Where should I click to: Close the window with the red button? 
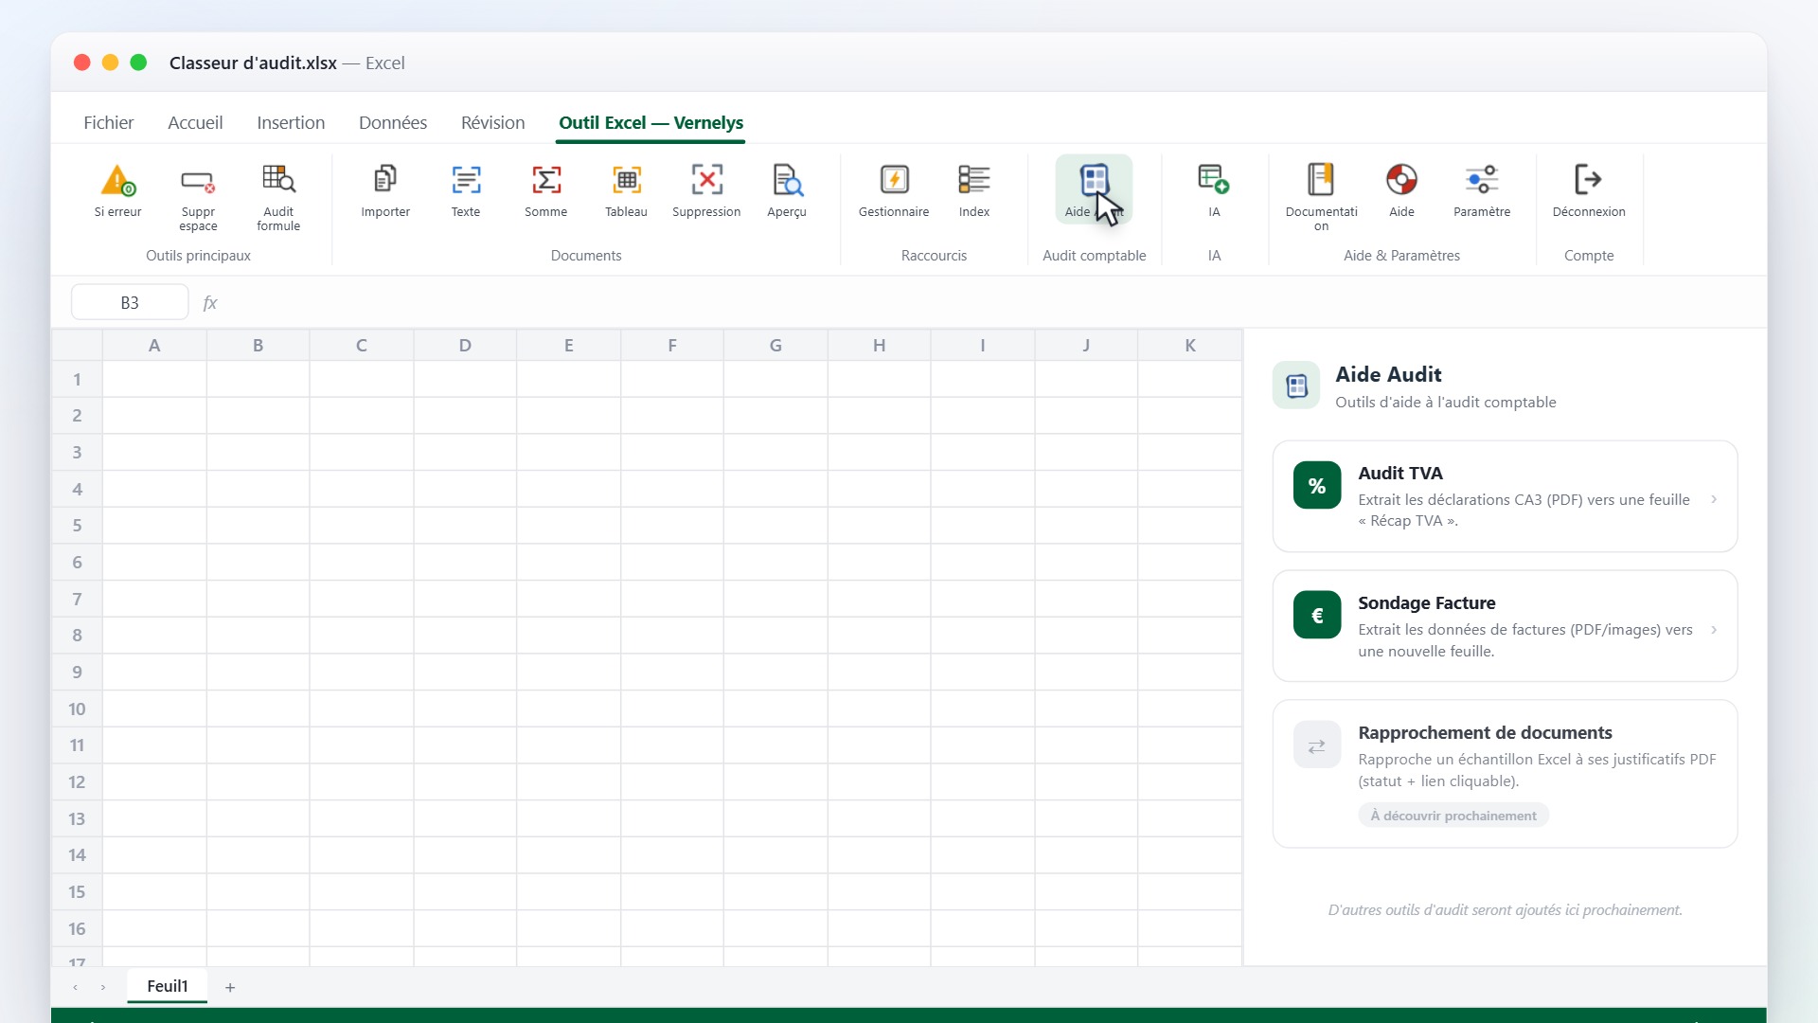coord(82,63)
